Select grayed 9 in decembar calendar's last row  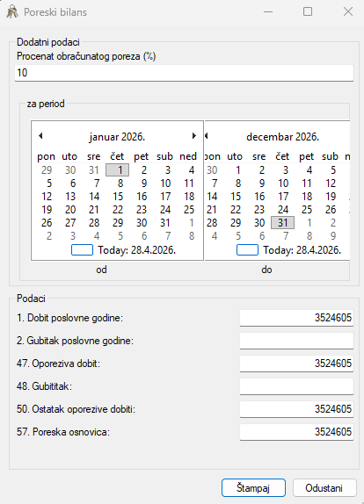click(x=332, y=236)
